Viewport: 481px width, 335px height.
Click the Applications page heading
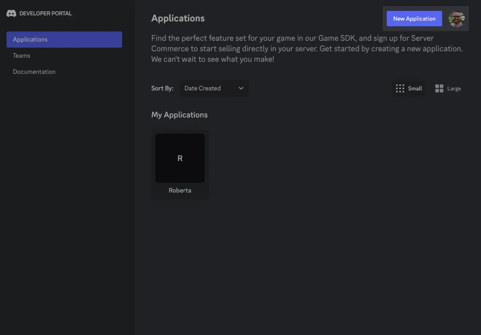point(178,19)
